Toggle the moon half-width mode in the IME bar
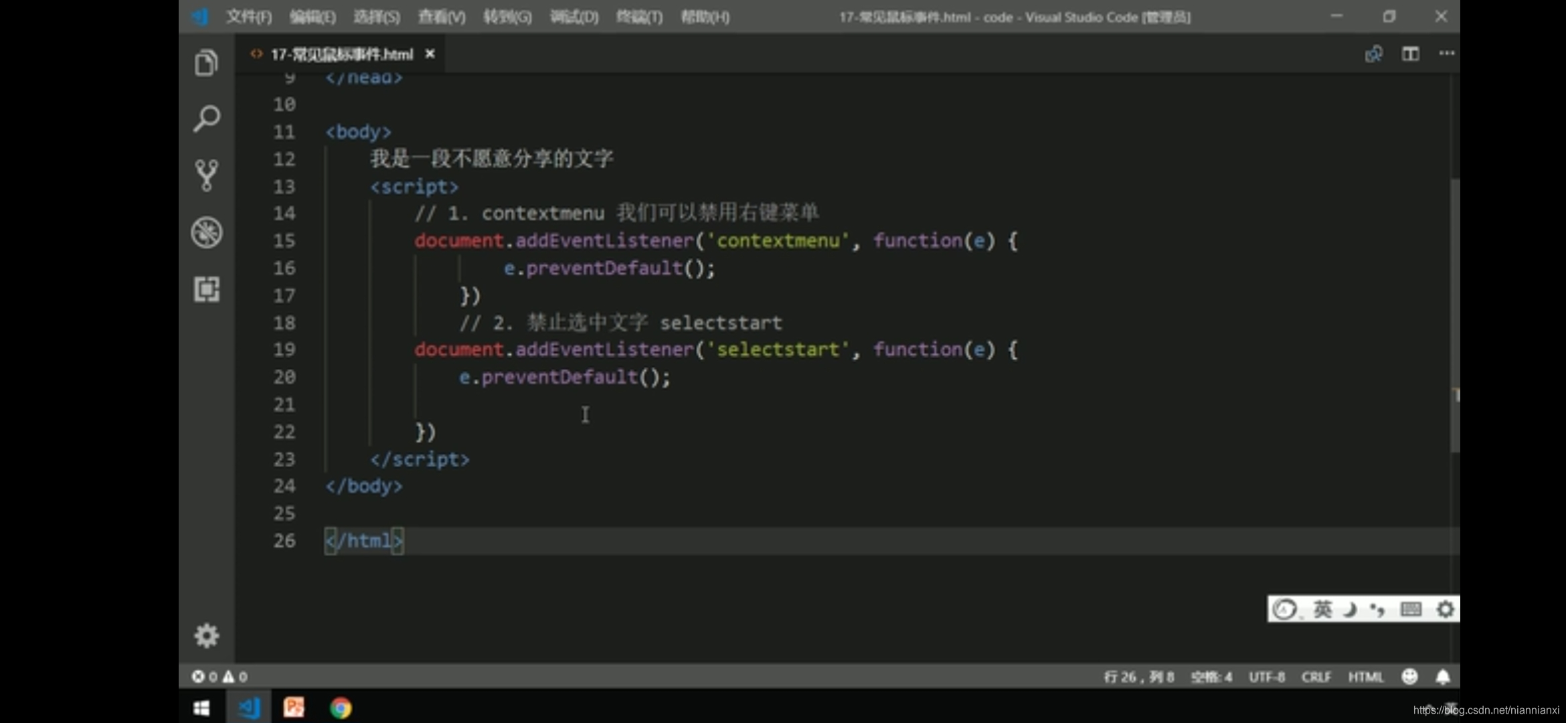This screenshot has height=723, width=1566. [1351, 609]
